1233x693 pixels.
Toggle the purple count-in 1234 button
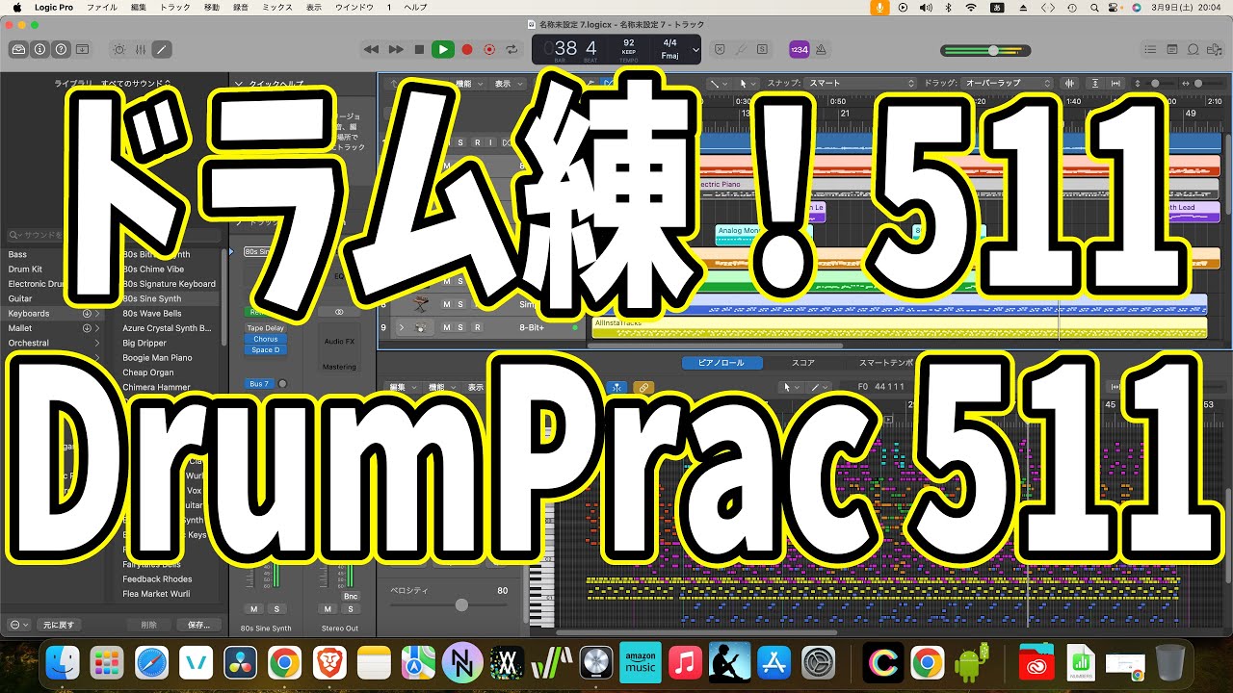[x=799, y=49]
